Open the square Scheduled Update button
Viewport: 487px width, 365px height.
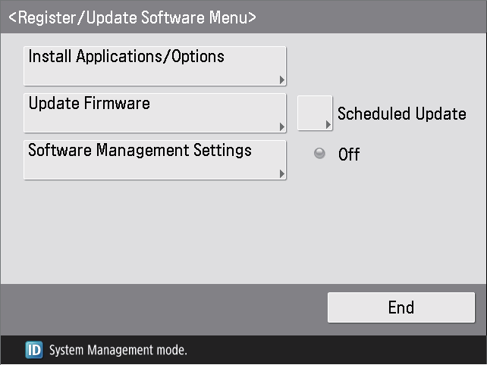(315, 113)
